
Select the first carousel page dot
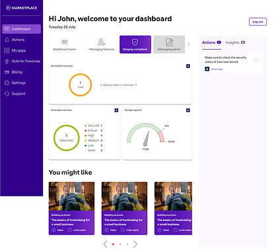(x=113, y=244)
